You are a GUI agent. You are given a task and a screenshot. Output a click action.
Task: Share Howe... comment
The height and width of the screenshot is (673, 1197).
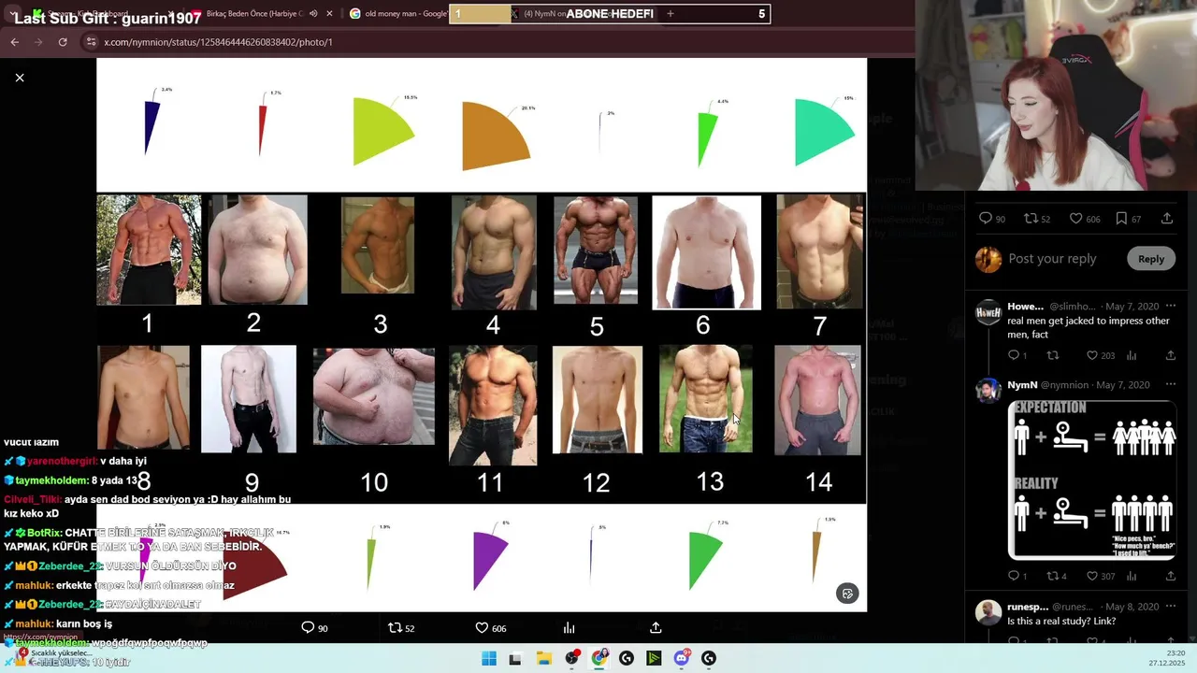[x=1170, y=355]
